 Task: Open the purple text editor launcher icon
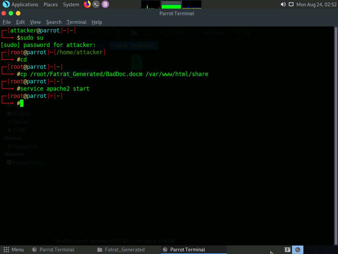point(105,4)
